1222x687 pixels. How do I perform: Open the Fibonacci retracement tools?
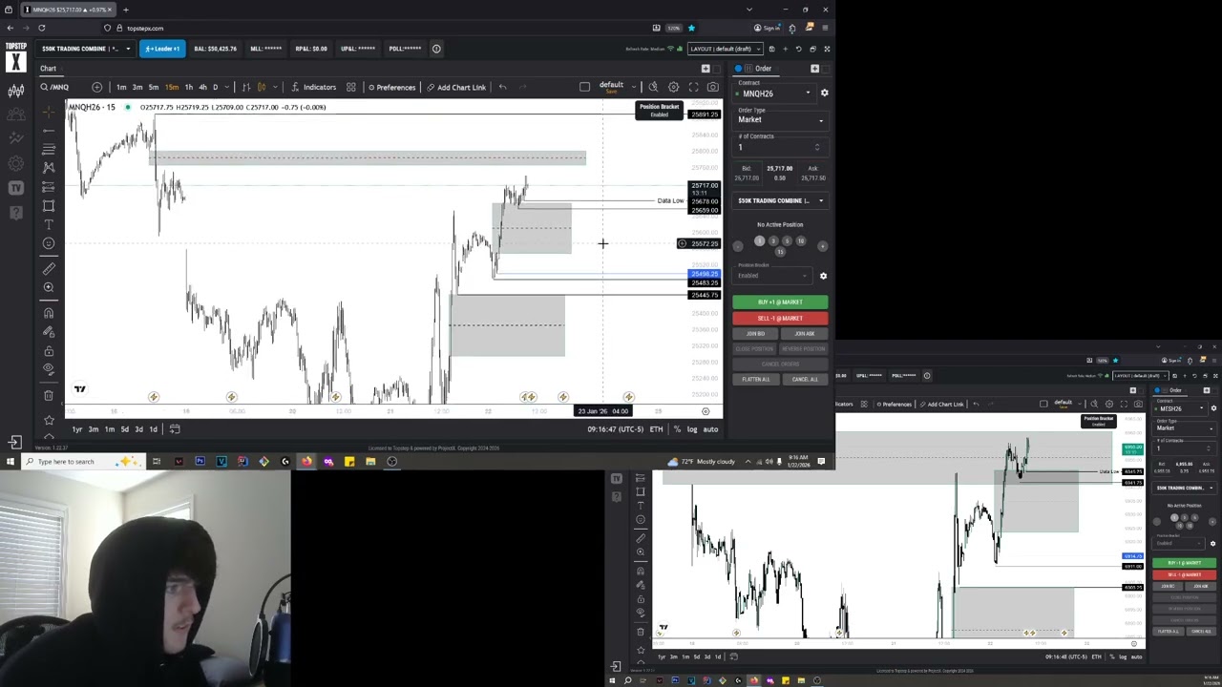(x=49, y=149)
